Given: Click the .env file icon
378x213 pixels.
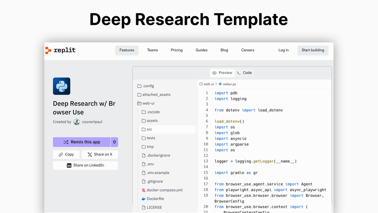Looking at the screenshot, I should coord(144,164).
